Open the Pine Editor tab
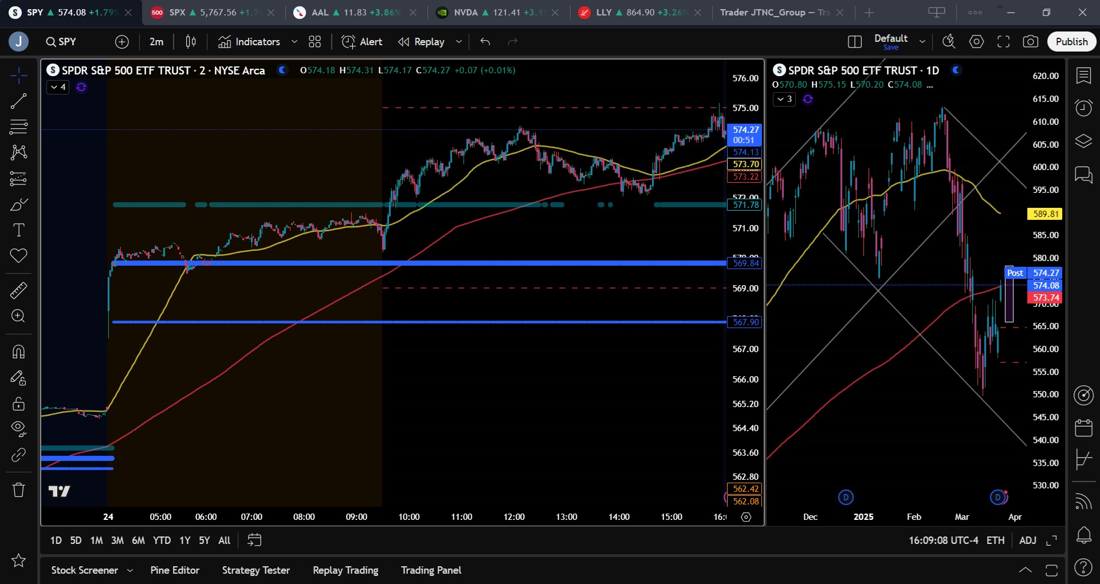This screenshot has width=1100, height=584. 175,570
